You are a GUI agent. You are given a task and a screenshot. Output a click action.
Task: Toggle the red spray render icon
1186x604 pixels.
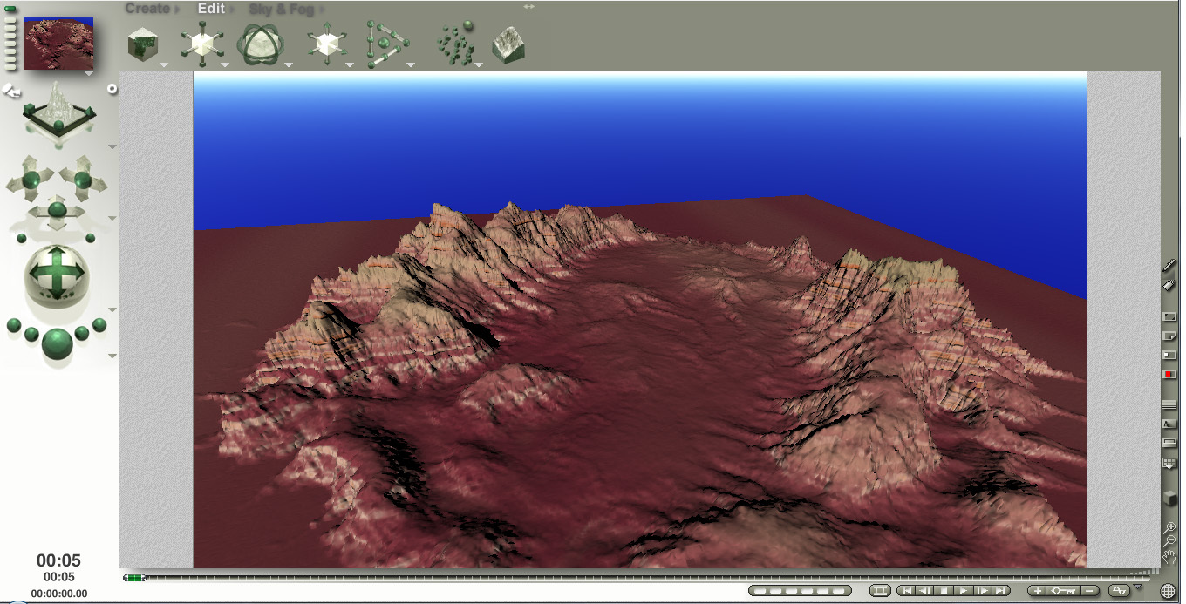click(1169, 374)
